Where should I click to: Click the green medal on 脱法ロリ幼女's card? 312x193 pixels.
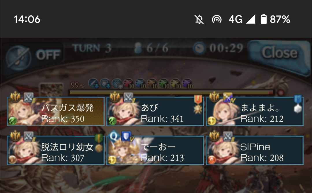(99, 143)
